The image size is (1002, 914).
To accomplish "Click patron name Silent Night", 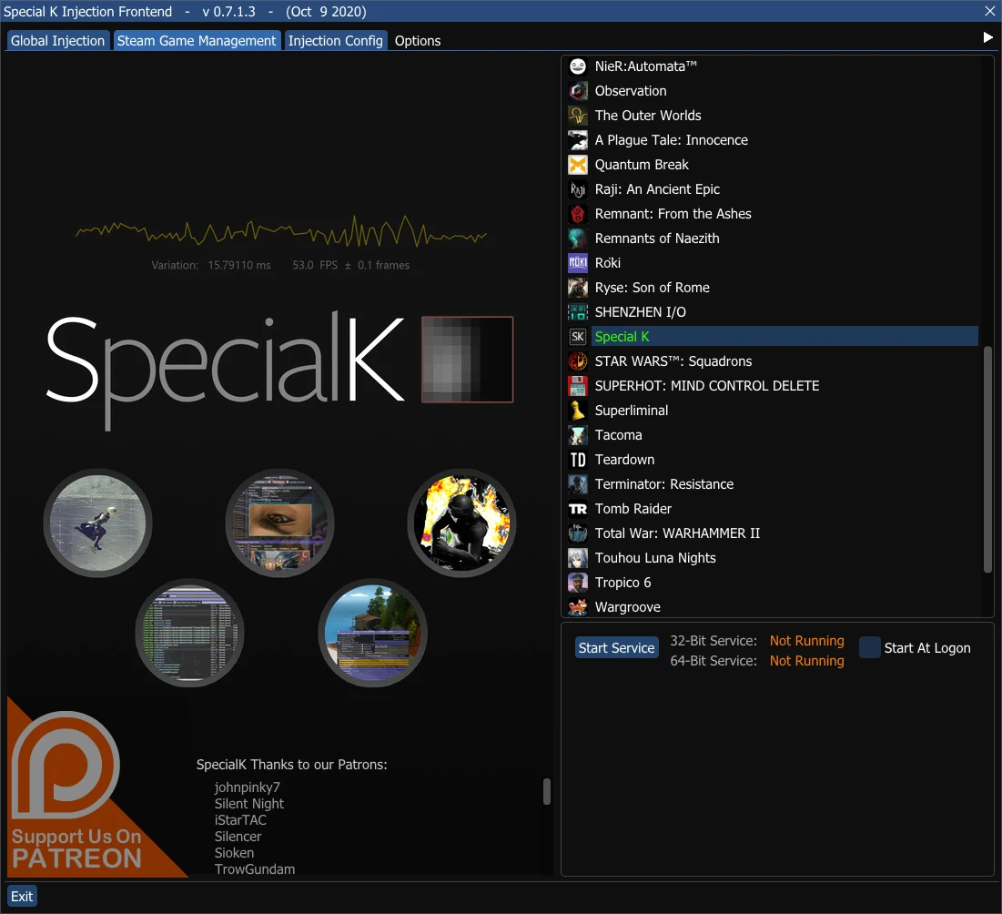I will [x=249, y=804].
